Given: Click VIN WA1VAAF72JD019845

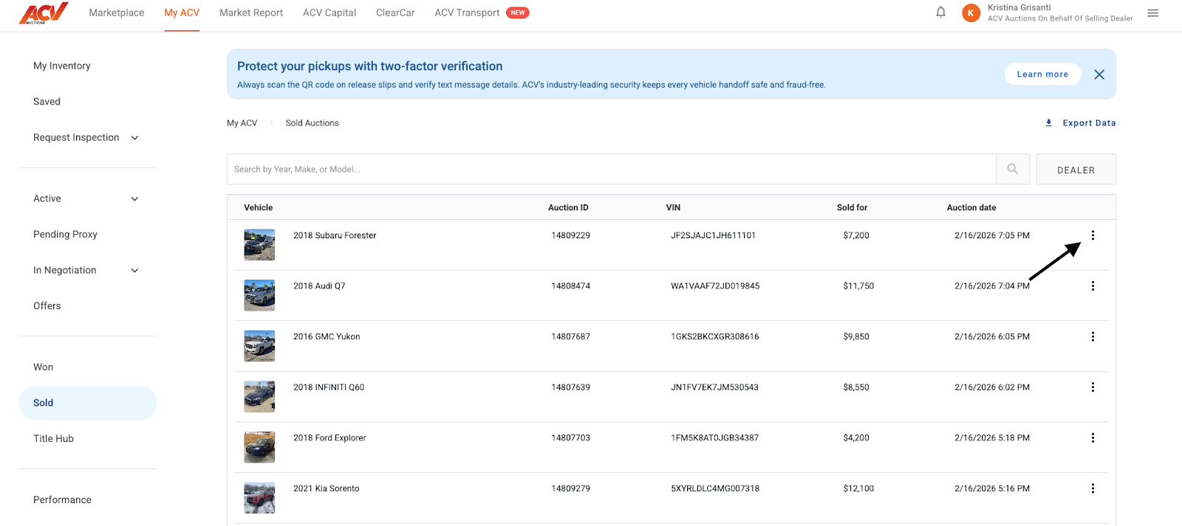Looking at the screenshot, I should (x=715, y=286).
